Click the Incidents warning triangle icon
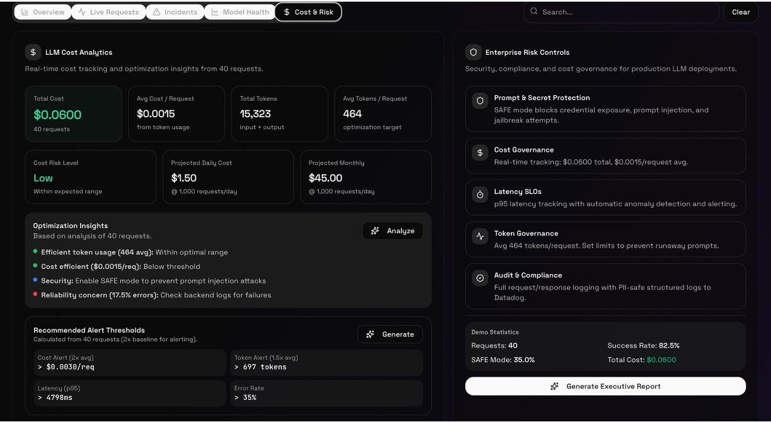771x422 pixels. point(157,11)
